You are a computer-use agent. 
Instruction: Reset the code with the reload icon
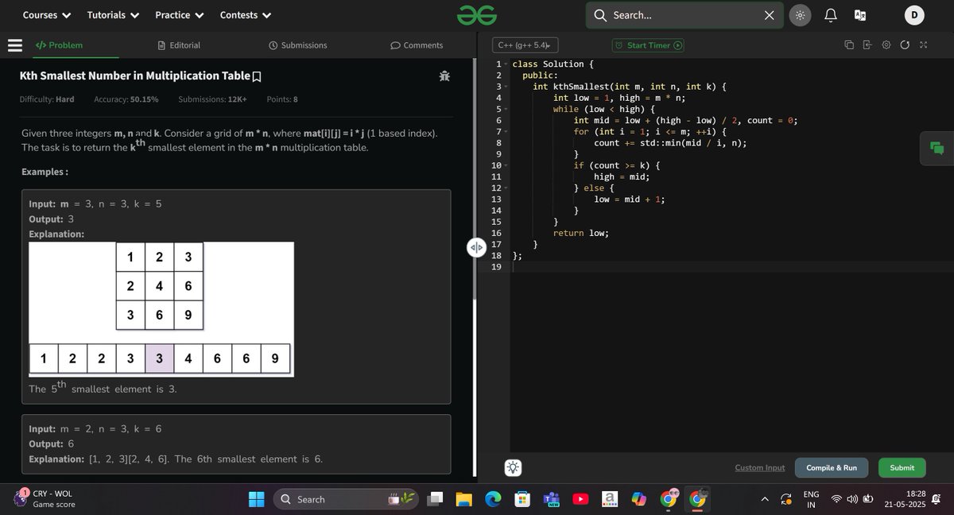click(905, 45)
